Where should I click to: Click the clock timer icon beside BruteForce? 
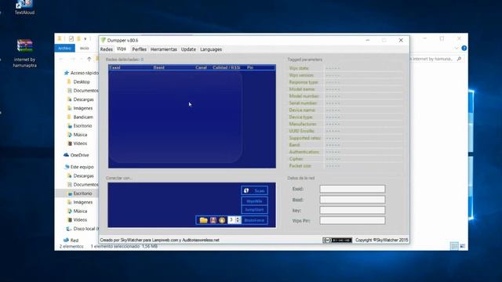(x=222, y=220)
